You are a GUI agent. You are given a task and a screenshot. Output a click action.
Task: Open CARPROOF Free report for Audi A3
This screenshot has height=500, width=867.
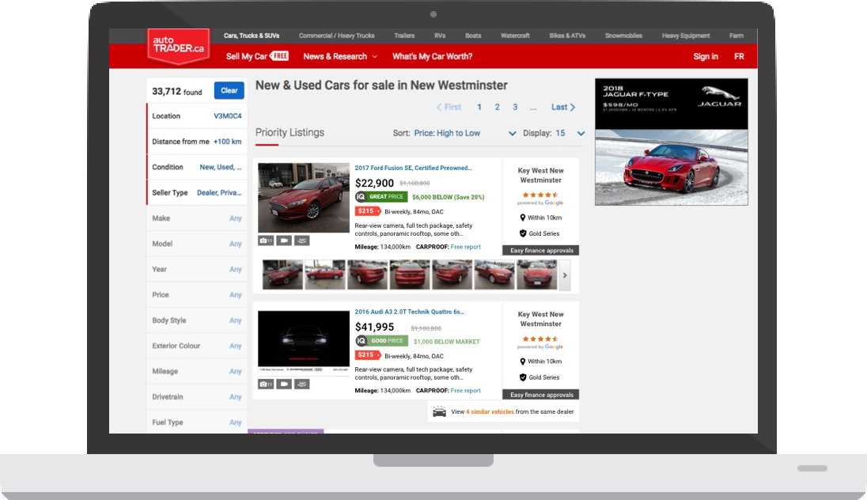466,391
